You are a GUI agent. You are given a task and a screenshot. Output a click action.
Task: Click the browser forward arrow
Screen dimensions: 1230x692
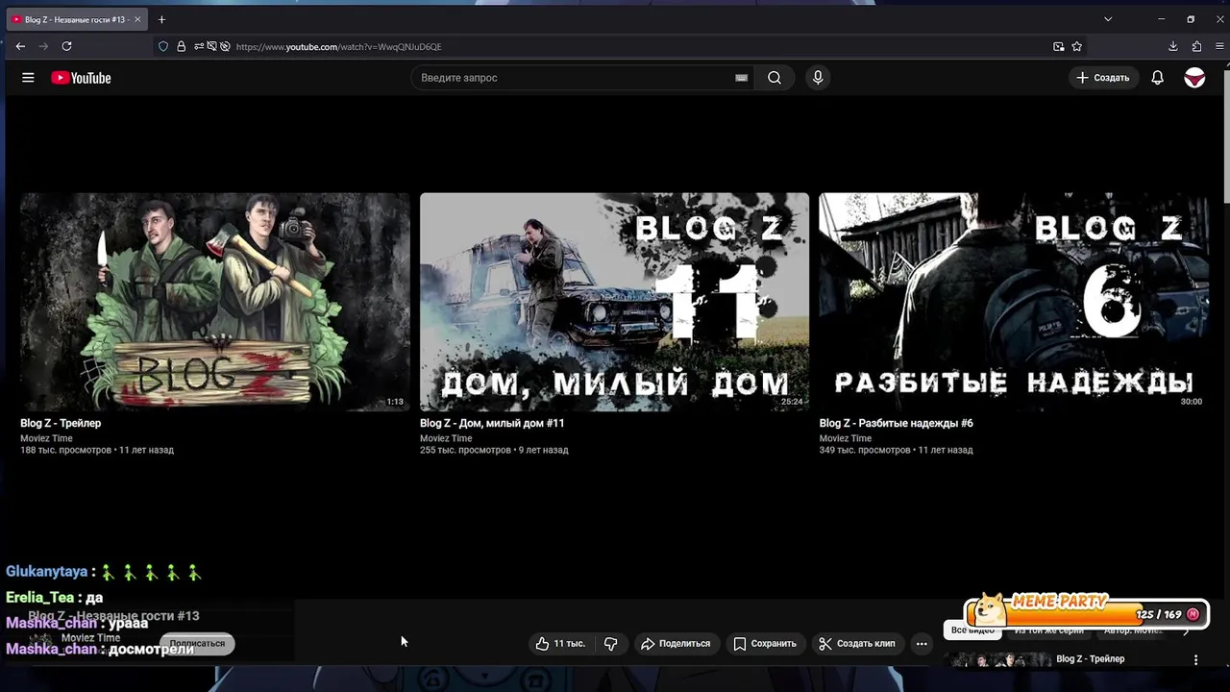43,46
